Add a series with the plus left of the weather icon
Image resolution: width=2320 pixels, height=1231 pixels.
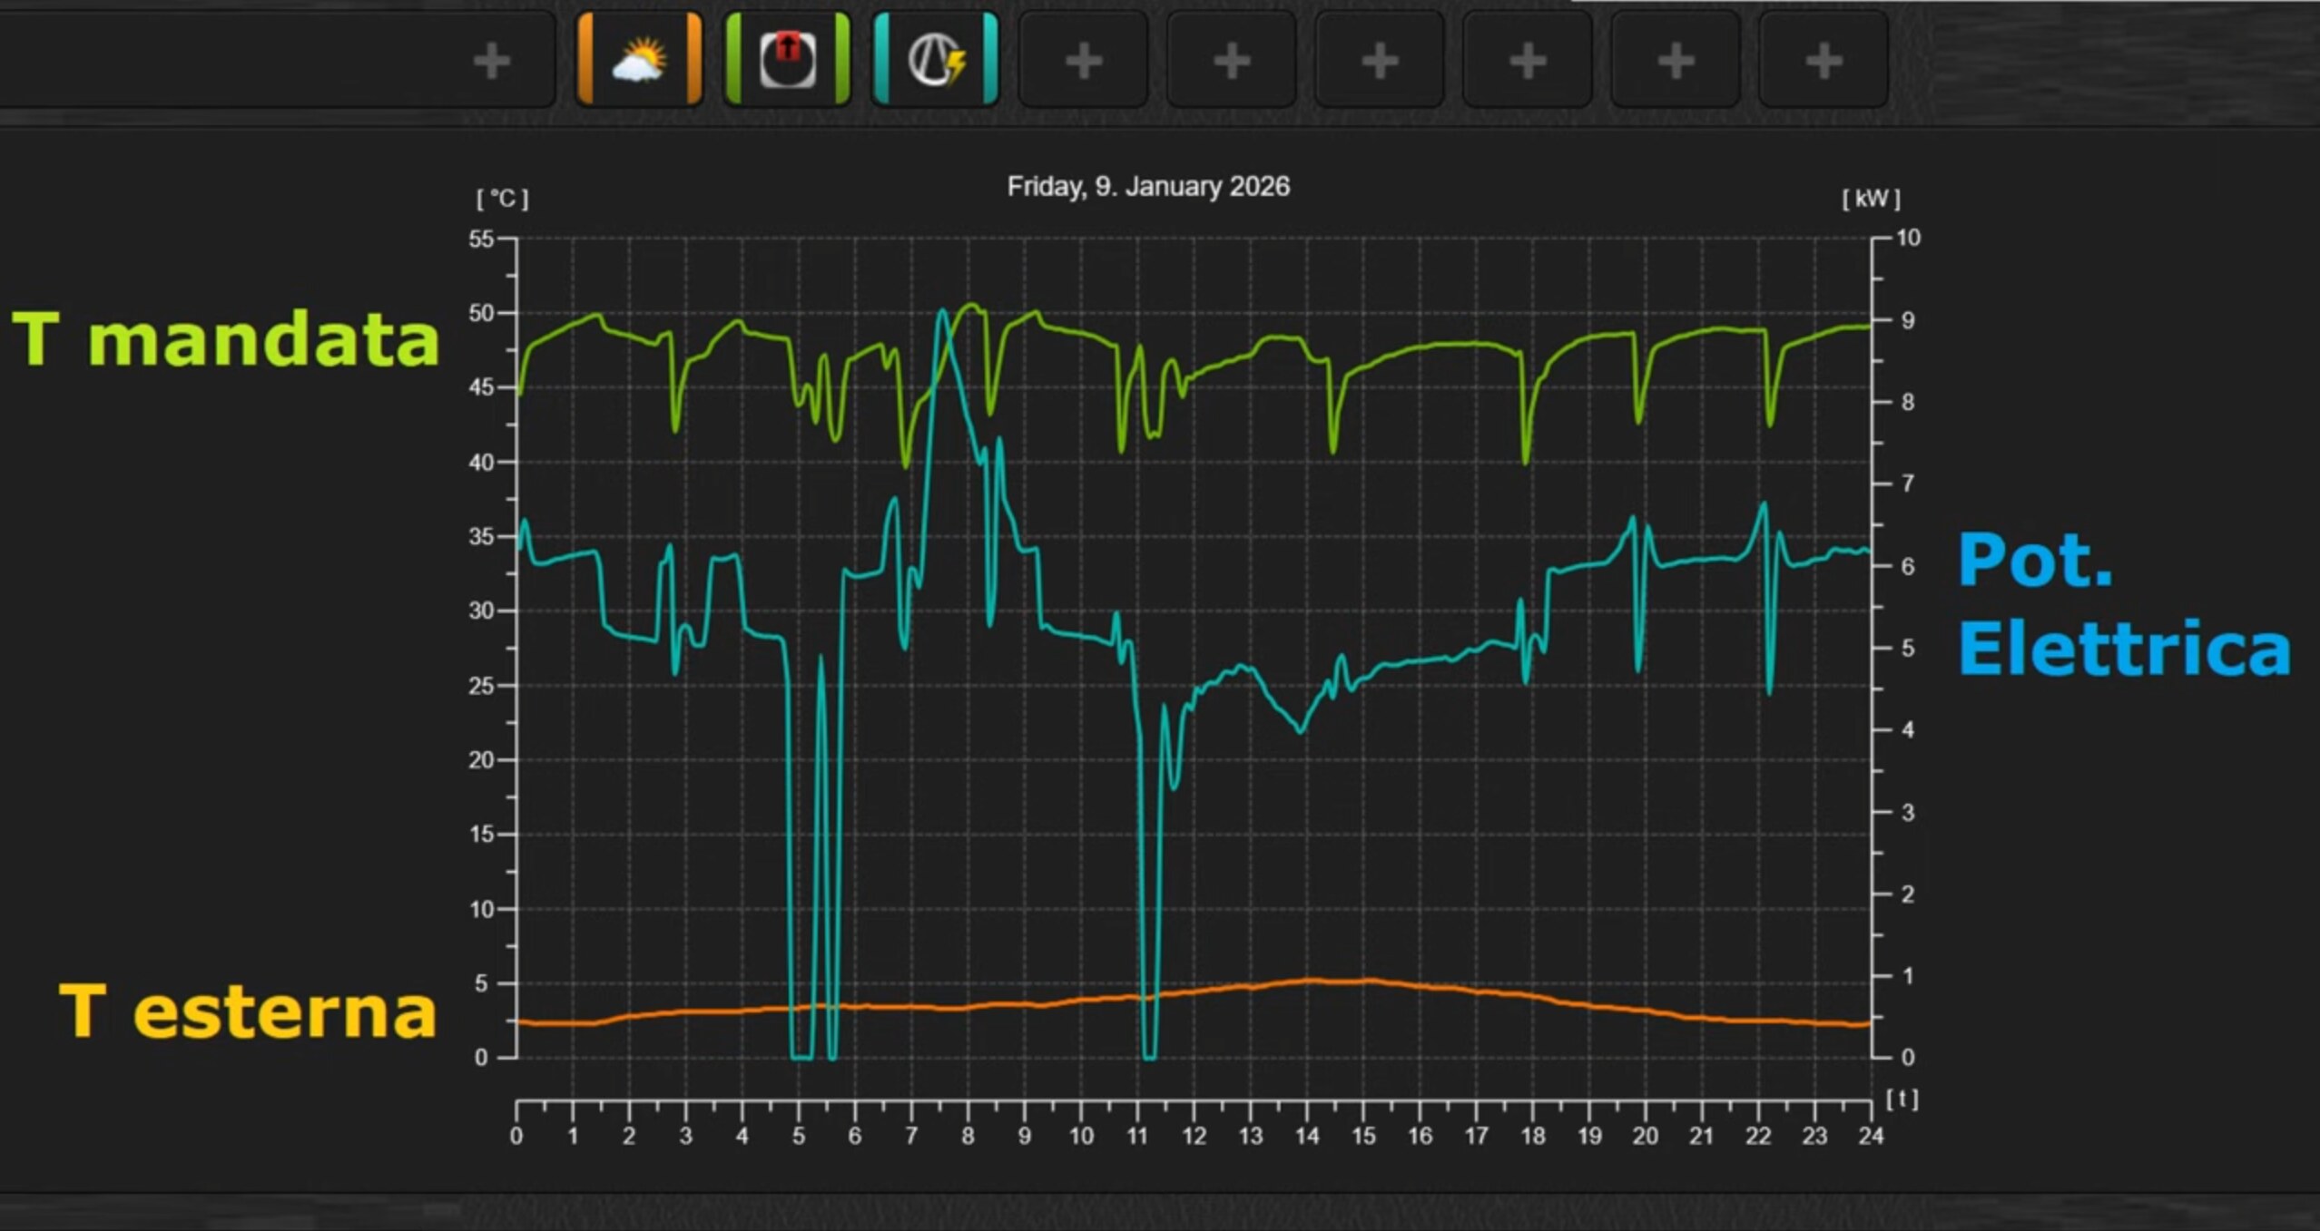click(x=492, y=62)
